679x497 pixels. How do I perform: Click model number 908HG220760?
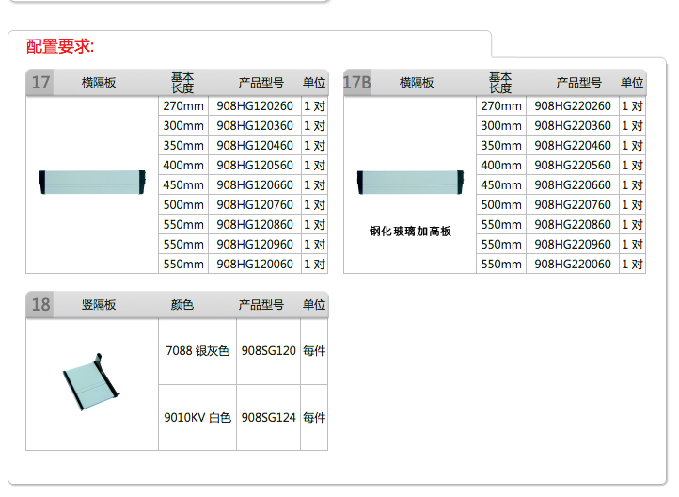(x=572, y=205)
